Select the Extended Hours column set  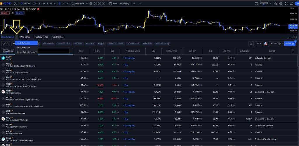[64, 44]
